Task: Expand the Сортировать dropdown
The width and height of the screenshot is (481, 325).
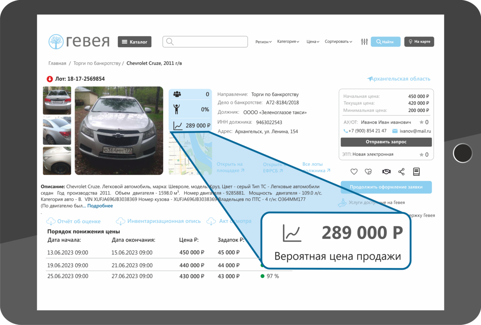Action: coord(338,42)
